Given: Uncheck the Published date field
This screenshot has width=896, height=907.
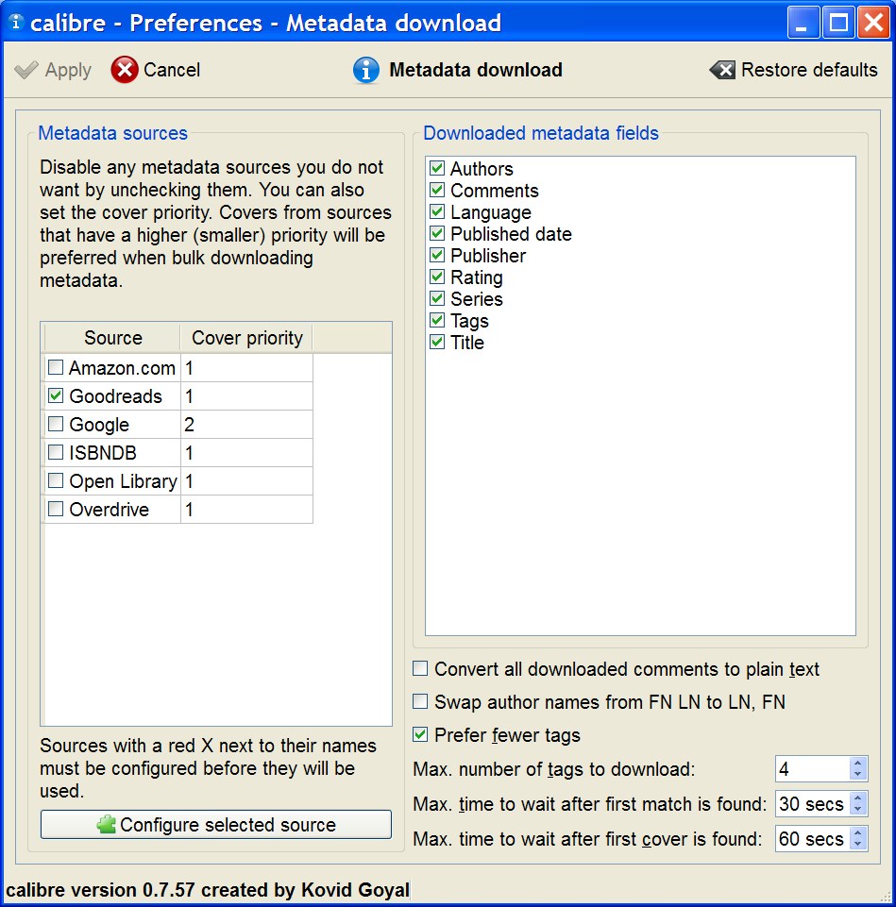Looking at the screenshot, I should 437,234.
